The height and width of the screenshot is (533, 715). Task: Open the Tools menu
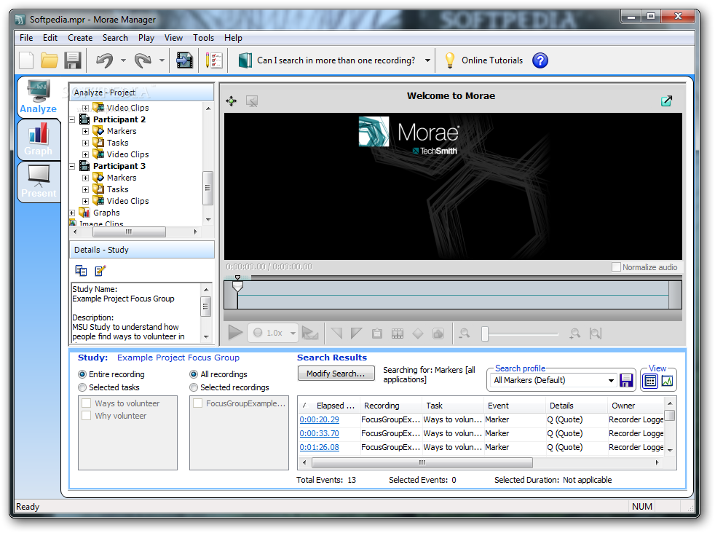(x=203, y=38)
